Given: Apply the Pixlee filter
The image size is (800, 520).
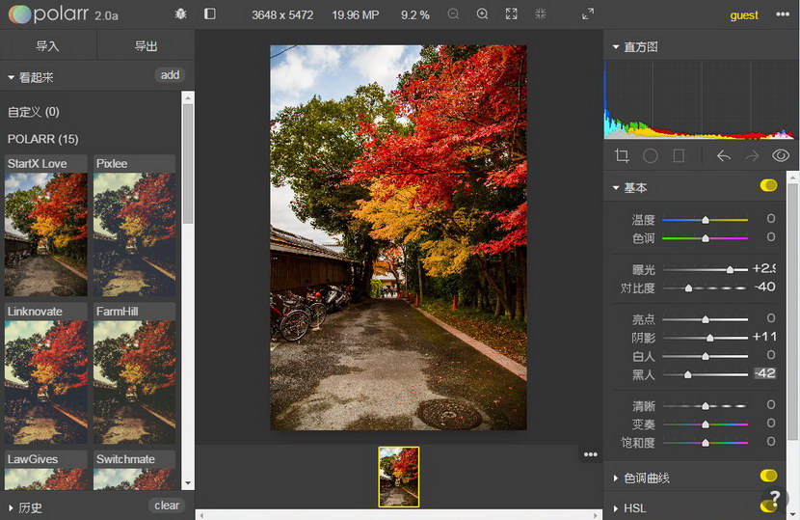Looking at the screenshot, I should (x=135, y=225).
